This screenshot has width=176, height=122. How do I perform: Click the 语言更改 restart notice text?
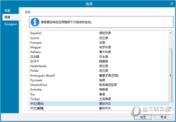(x=66, y=22)
